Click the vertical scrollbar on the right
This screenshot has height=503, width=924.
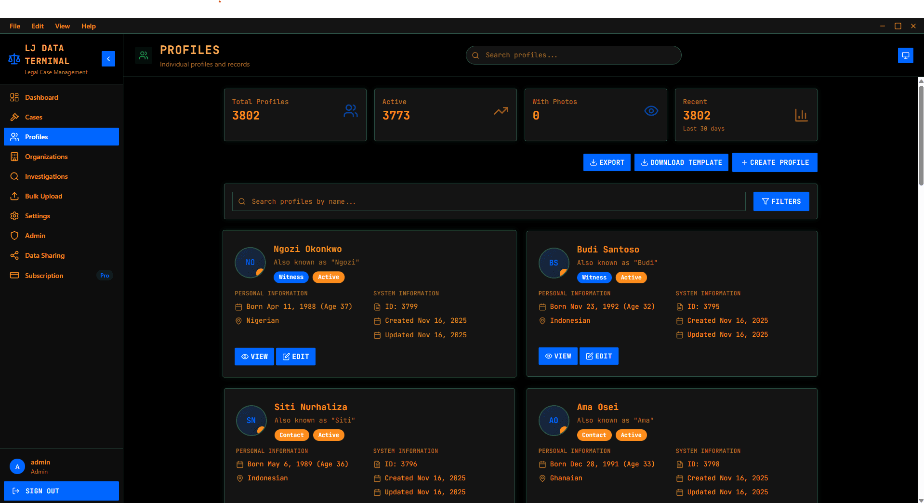point(920,135)
